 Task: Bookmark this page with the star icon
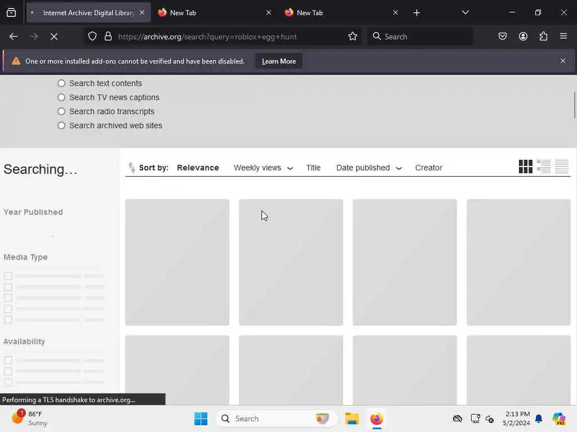pos(353,37)
